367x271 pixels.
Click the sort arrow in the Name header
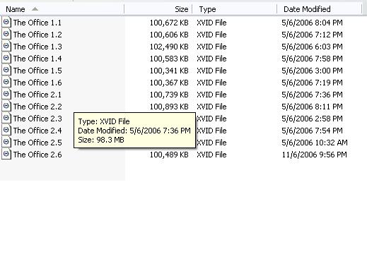tap(35, 9)
